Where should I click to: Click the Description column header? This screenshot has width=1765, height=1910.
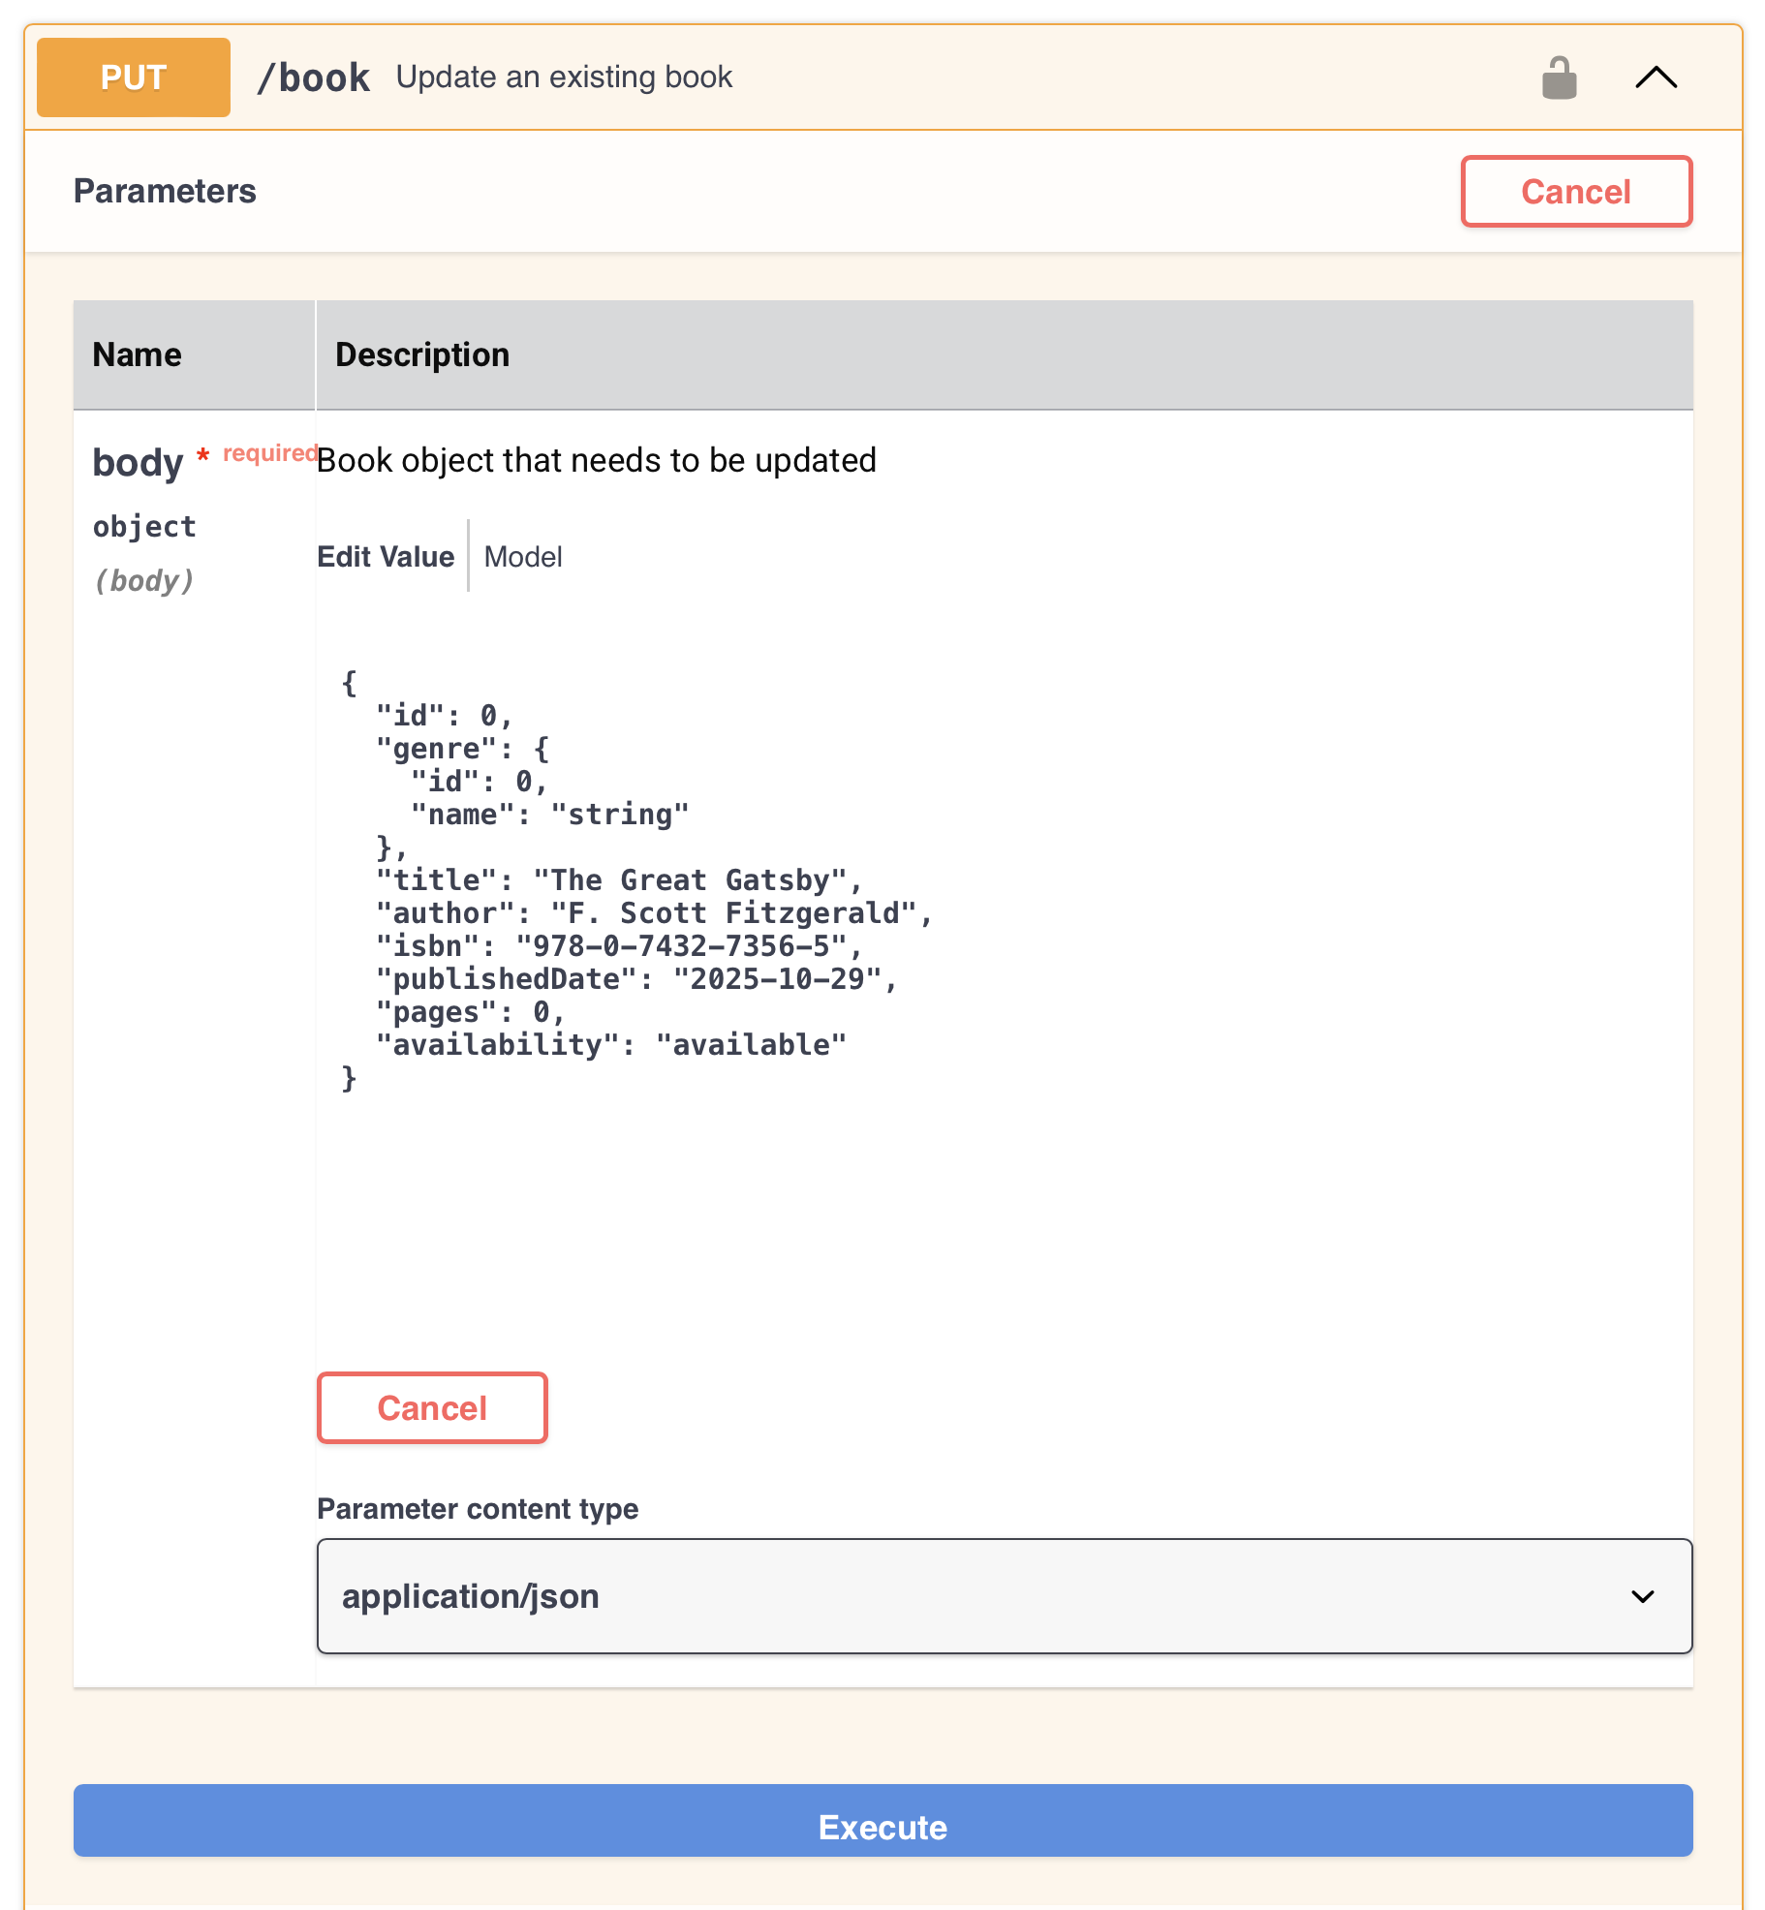(421, 354)
